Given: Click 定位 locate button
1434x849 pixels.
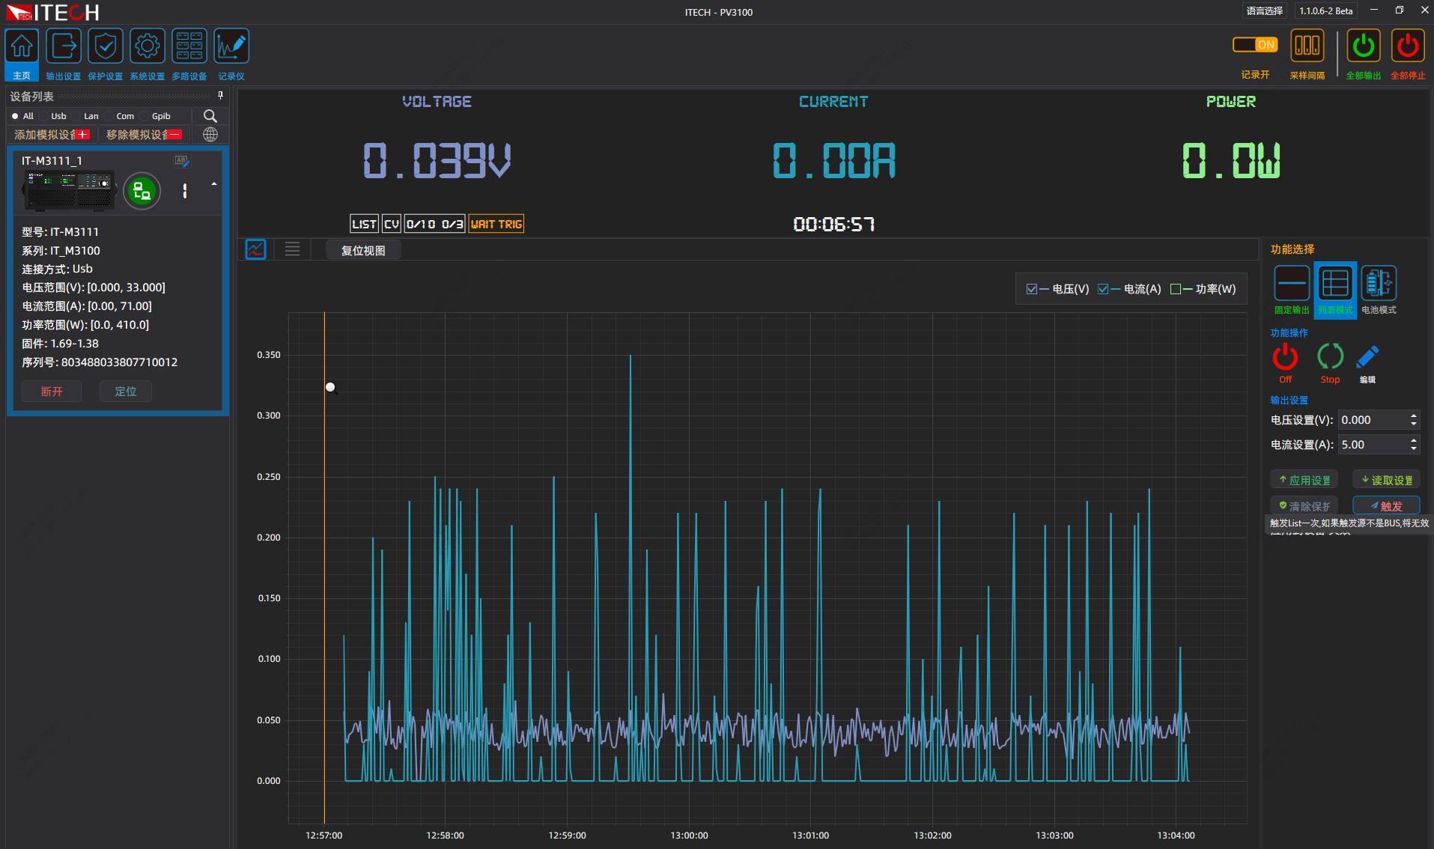Looking at the screenshot, I should (x=126, y=391).
